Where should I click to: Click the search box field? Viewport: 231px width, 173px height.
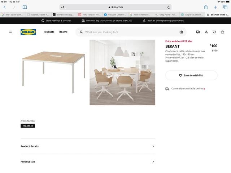pyautogui.click(x=131, y=32)
